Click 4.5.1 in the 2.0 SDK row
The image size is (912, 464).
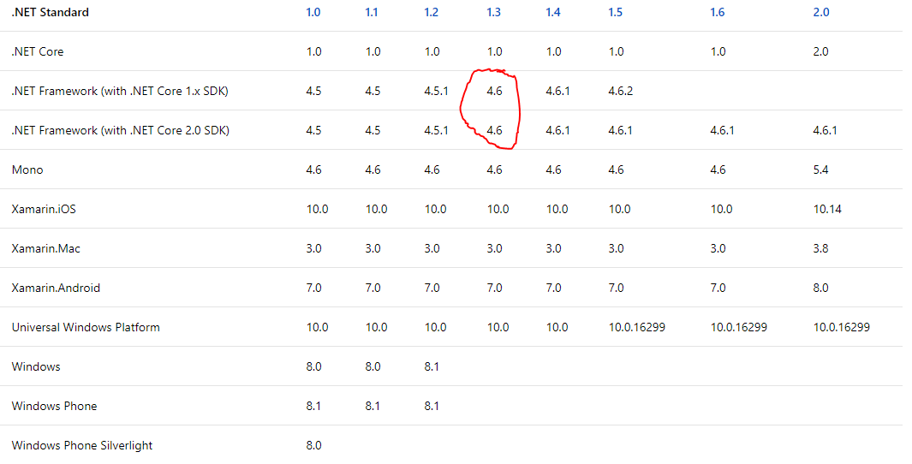436,131
